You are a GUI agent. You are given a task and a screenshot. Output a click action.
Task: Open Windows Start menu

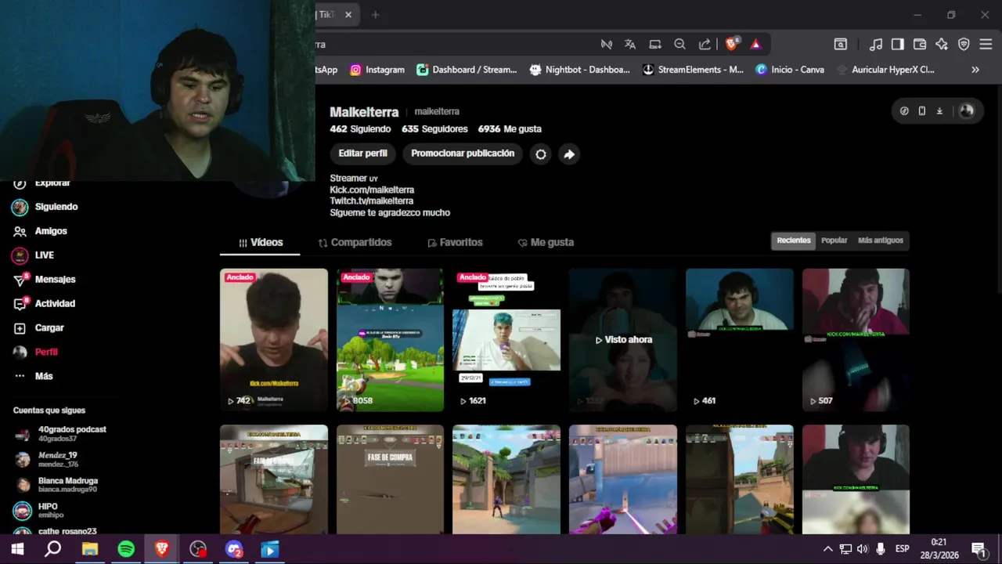(x=17, y=549)
